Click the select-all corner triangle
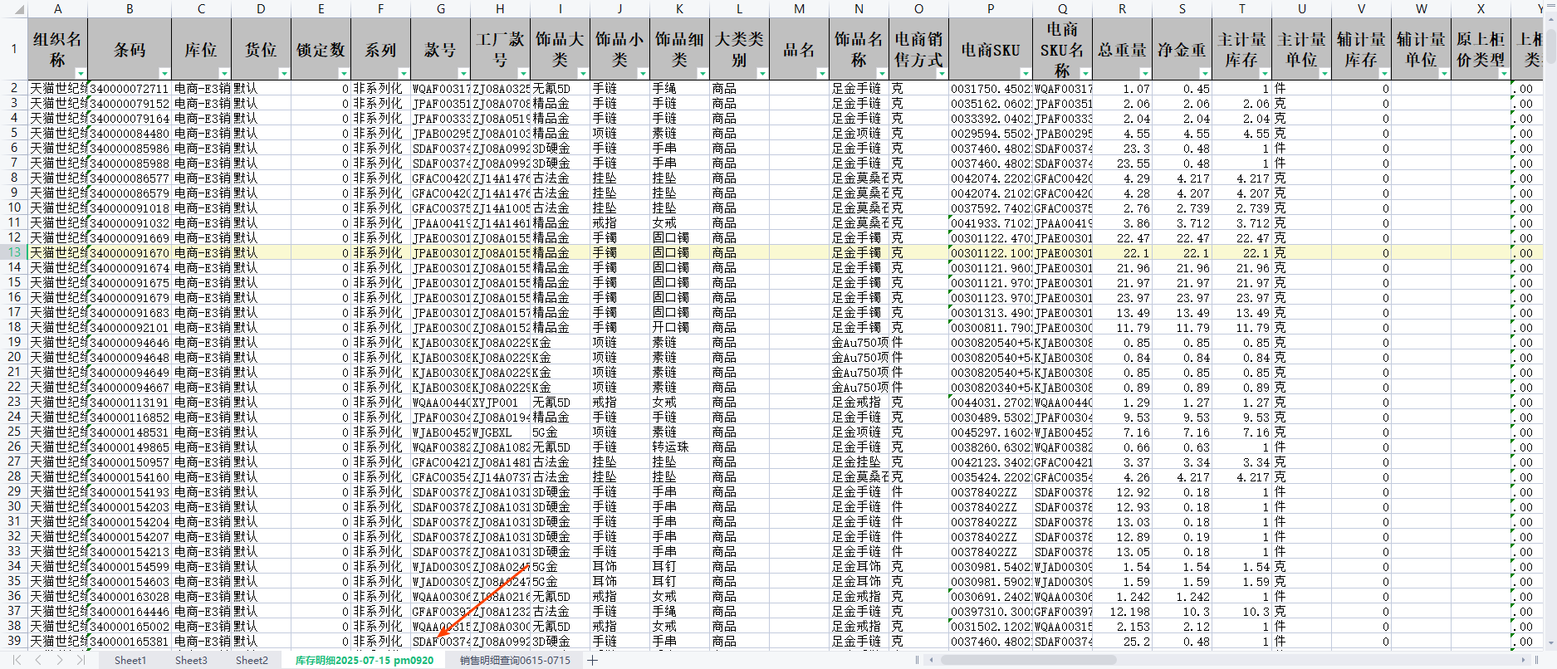 [13, 9]
